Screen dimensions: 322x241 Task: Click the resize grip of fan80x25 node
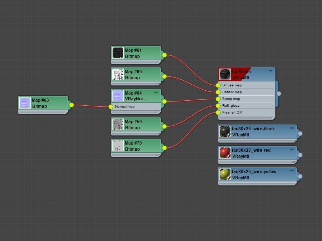273,118
